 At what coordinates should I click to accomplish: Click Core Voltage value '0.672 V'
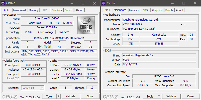64,32
